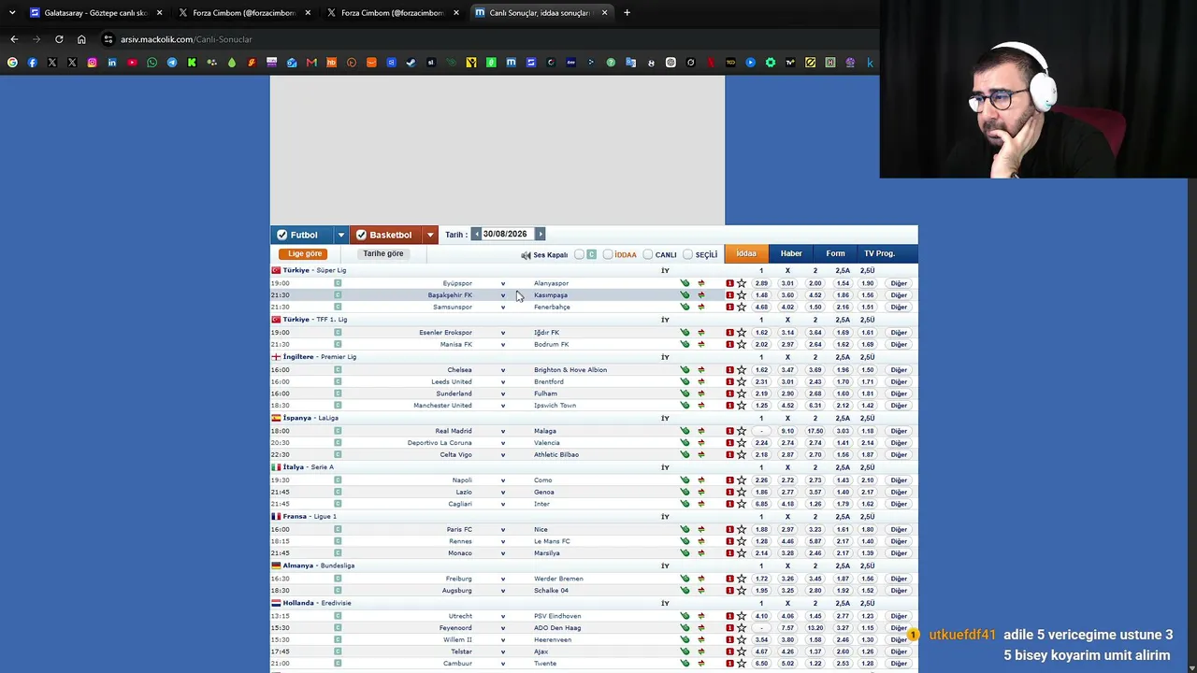Tick the checkbox beside the C icon
The width and height of the screenshot is (1197, 673).
click(x=580, y=254)
